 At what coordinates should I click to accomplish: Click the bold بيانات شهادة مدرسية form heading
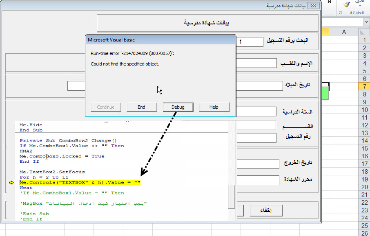pyautogui.click(x=207, y=23)
